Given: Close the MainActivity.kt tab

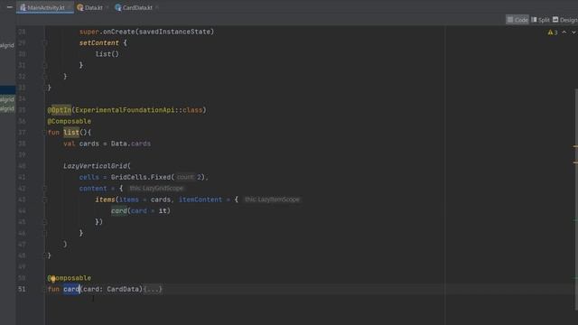Looking at the screenshot, I should pos(70,7).
